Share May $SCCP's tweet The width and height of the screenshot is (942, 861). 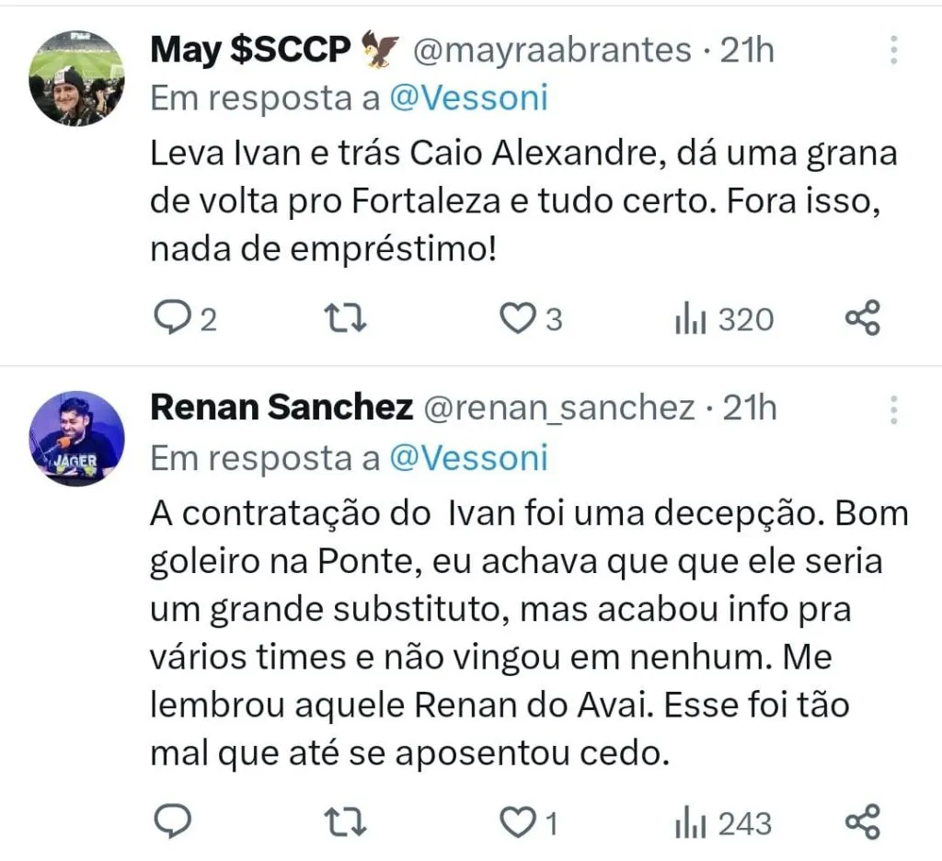tap(863, 318)
